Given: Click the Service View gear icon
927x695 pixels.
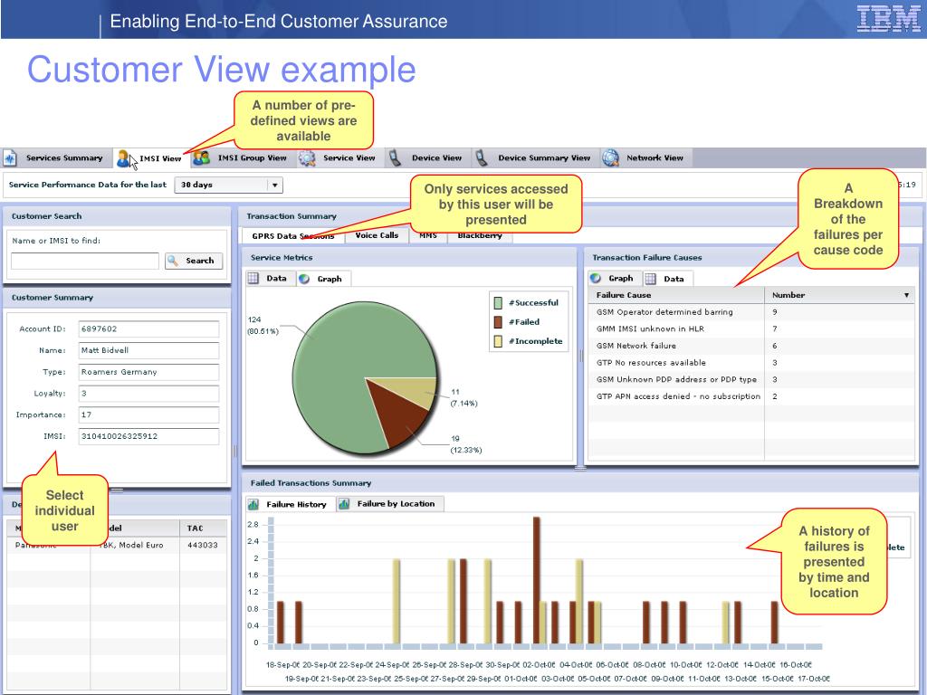Looking at the screenshot, I should point(307,157).
